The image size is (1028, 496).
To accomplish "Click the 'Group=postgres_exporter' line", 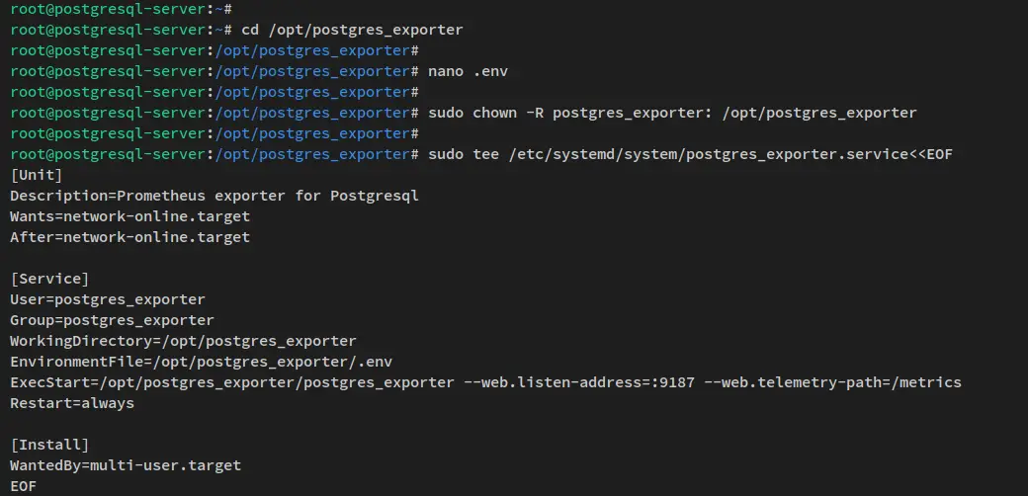I will tap(112, 320).
